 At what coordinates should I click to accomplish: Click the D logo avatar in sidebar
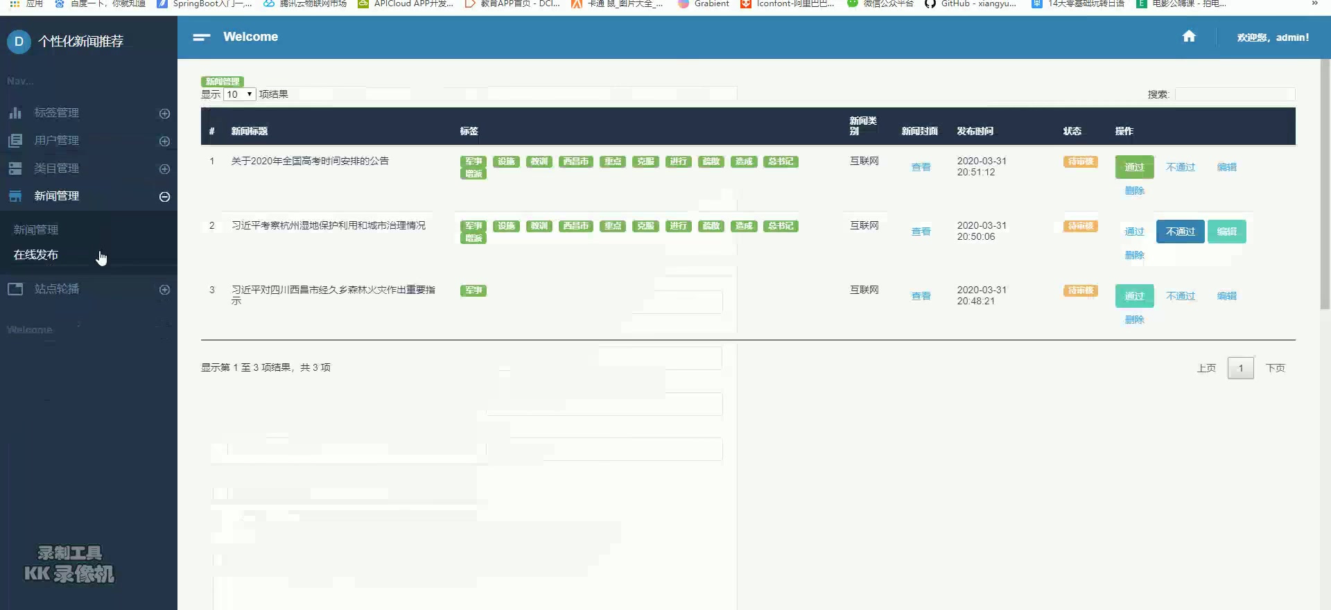[19, 42]
